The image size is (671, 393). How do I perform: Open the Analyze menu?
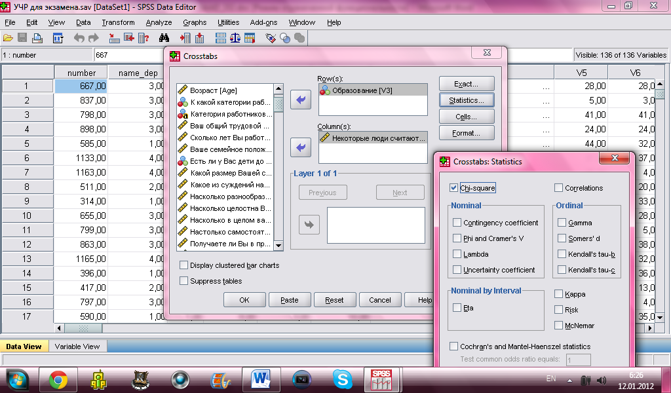click(x=159, y=22)
